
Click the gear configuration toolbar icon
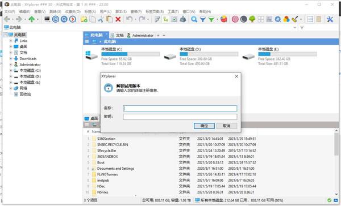[x=278, y=19]
